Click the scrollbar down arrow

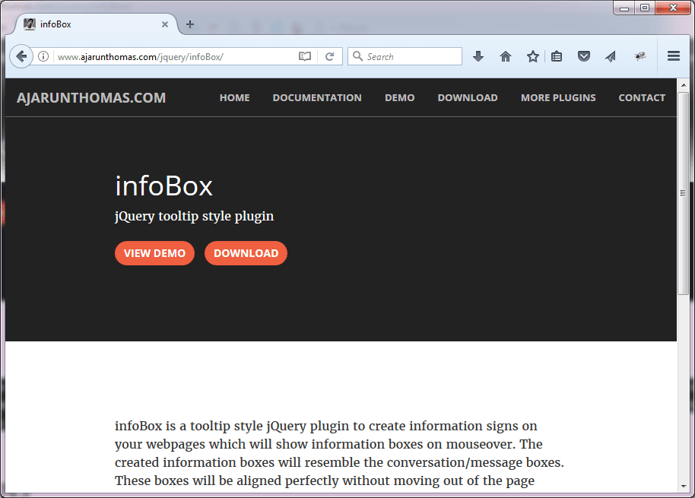683,486
